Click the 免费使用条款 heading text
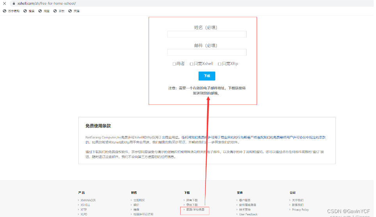 point(98,126)
